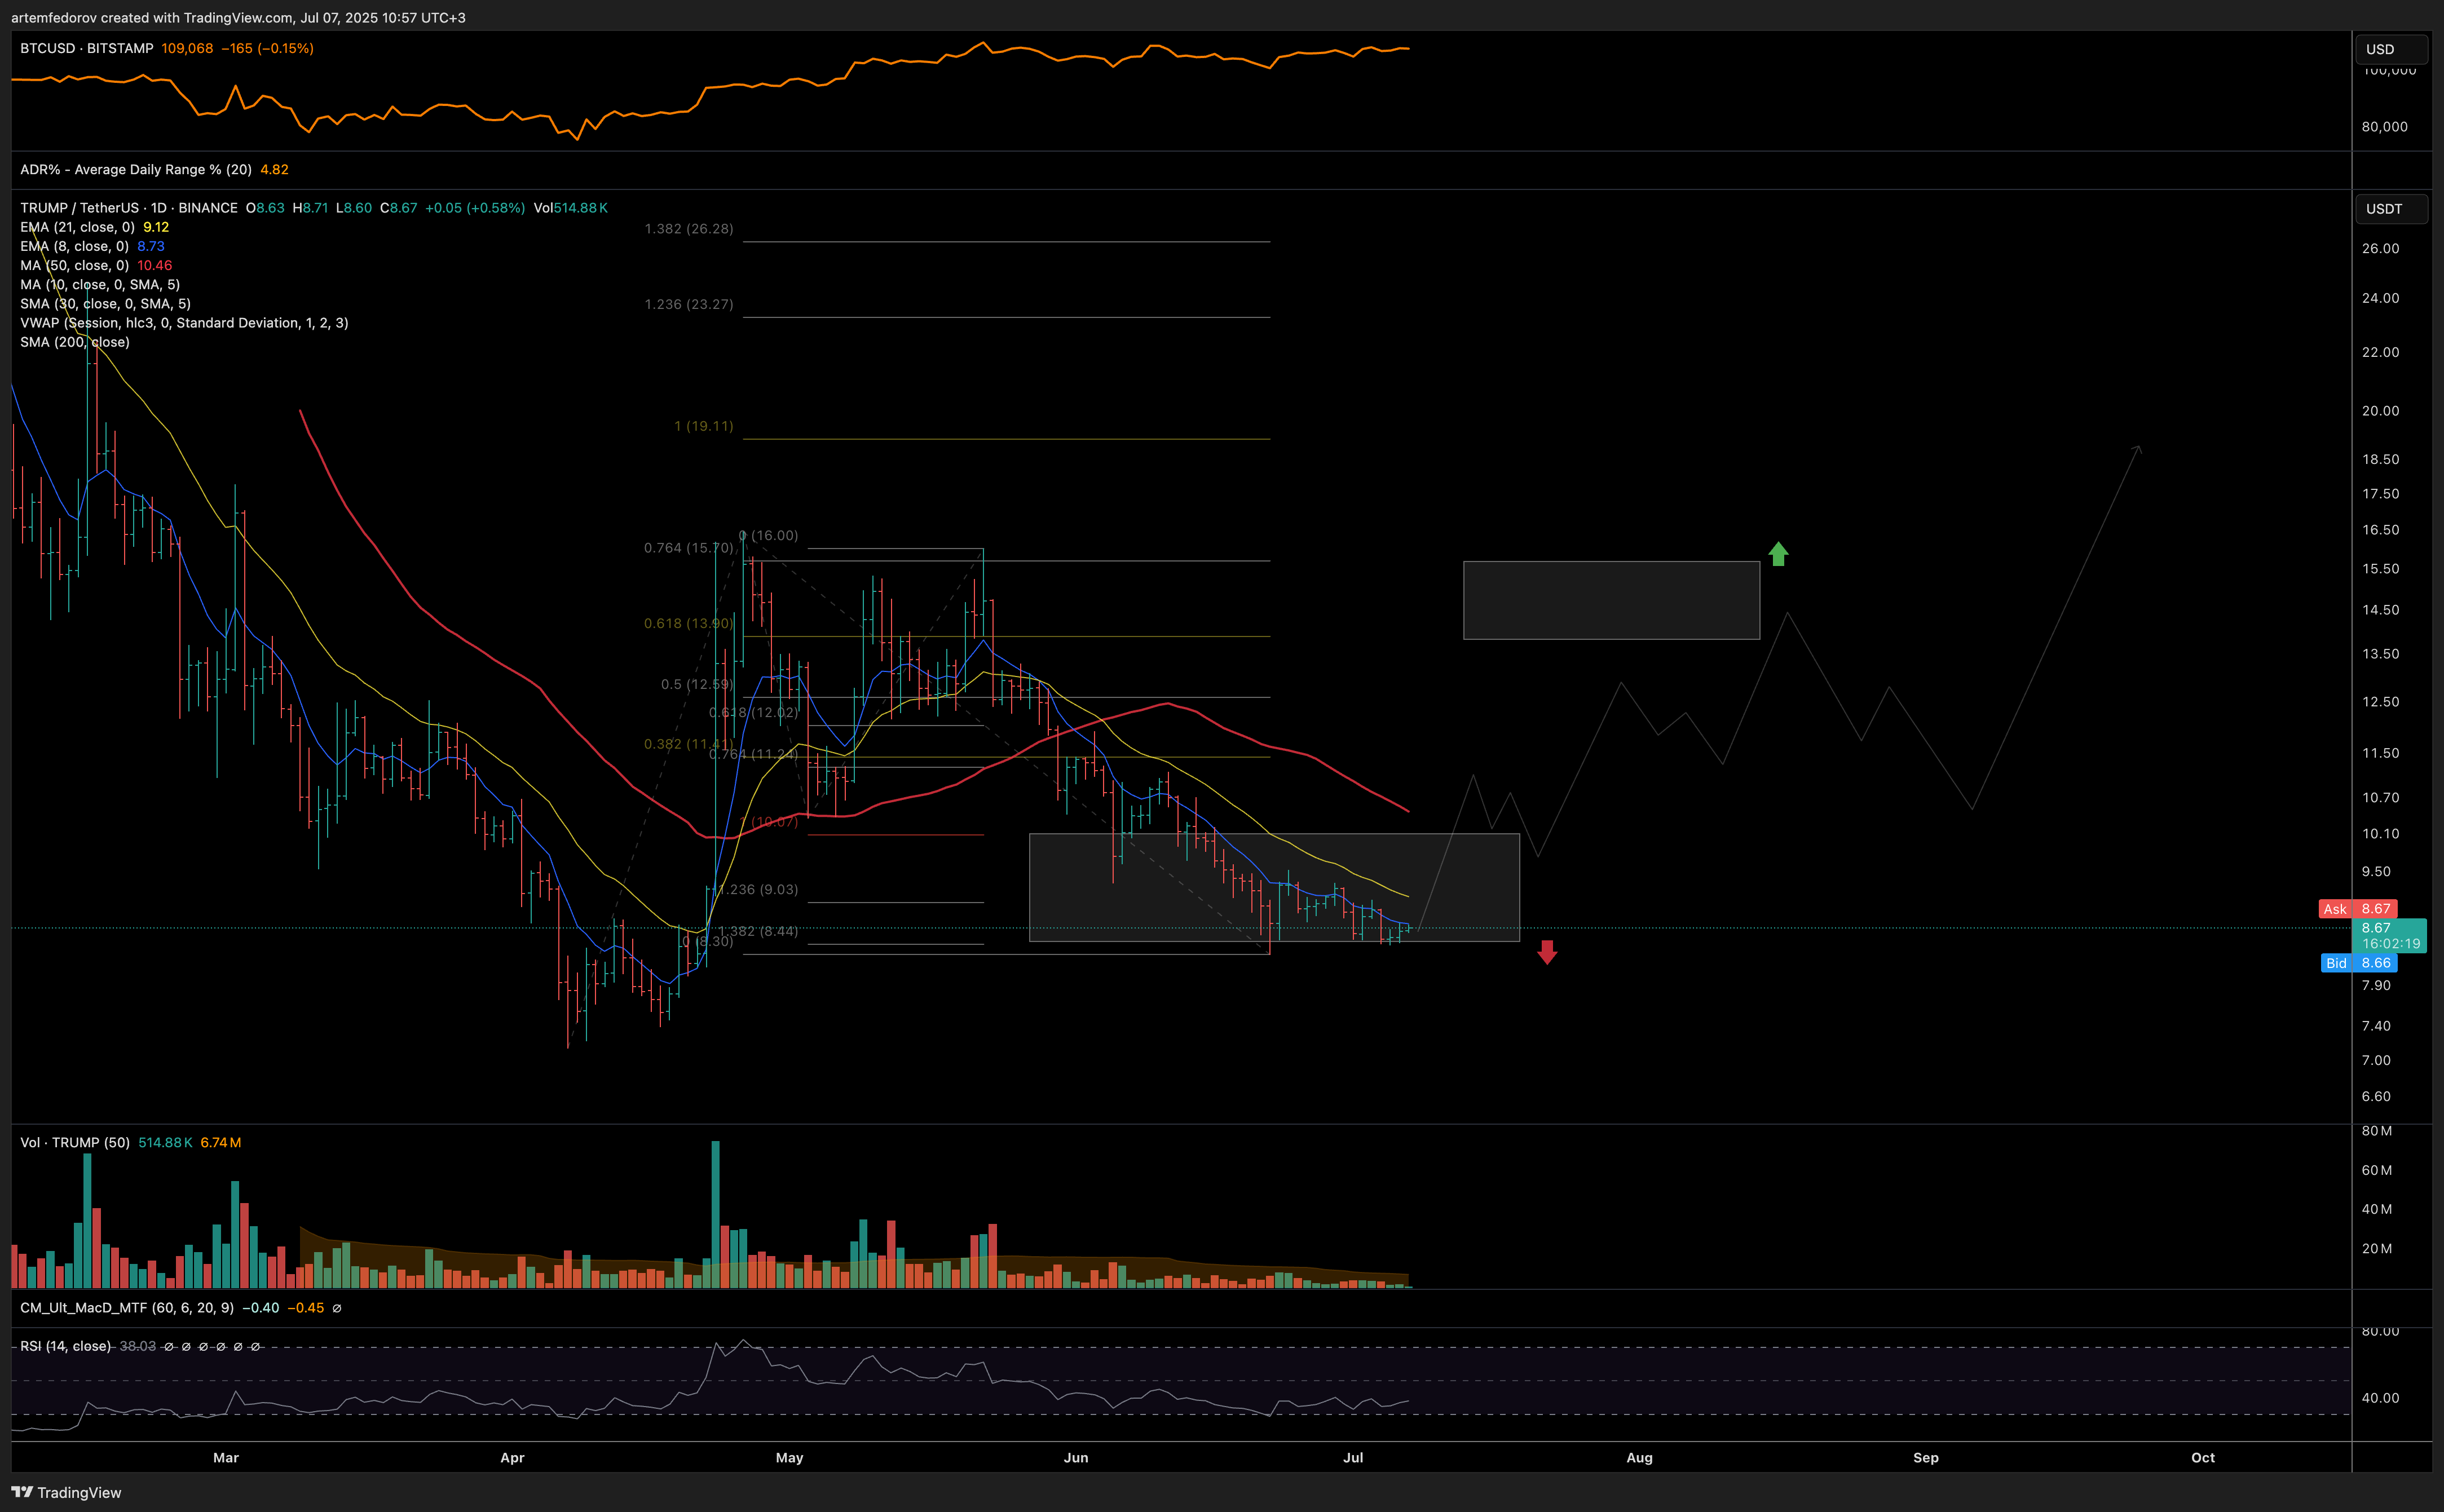Click the Fib label 1 (19.11)
The height and width of the screenshot is (1512, 2444).
[704, 426]
